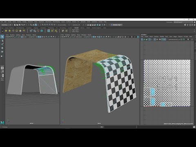Click the shelf scroll down arrow at right
This screenshot has height=147, width=196.
click(194, 32)
